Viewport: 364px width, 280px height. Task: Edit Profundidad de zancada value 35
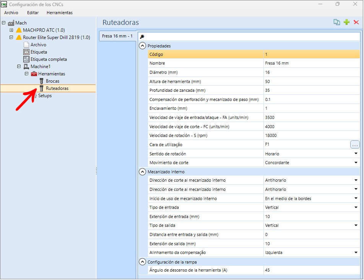click(312, 90)
